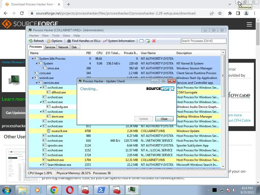
Task: Select the wuauclt.exe Windows Update icon
Action: tap(48, 131)
